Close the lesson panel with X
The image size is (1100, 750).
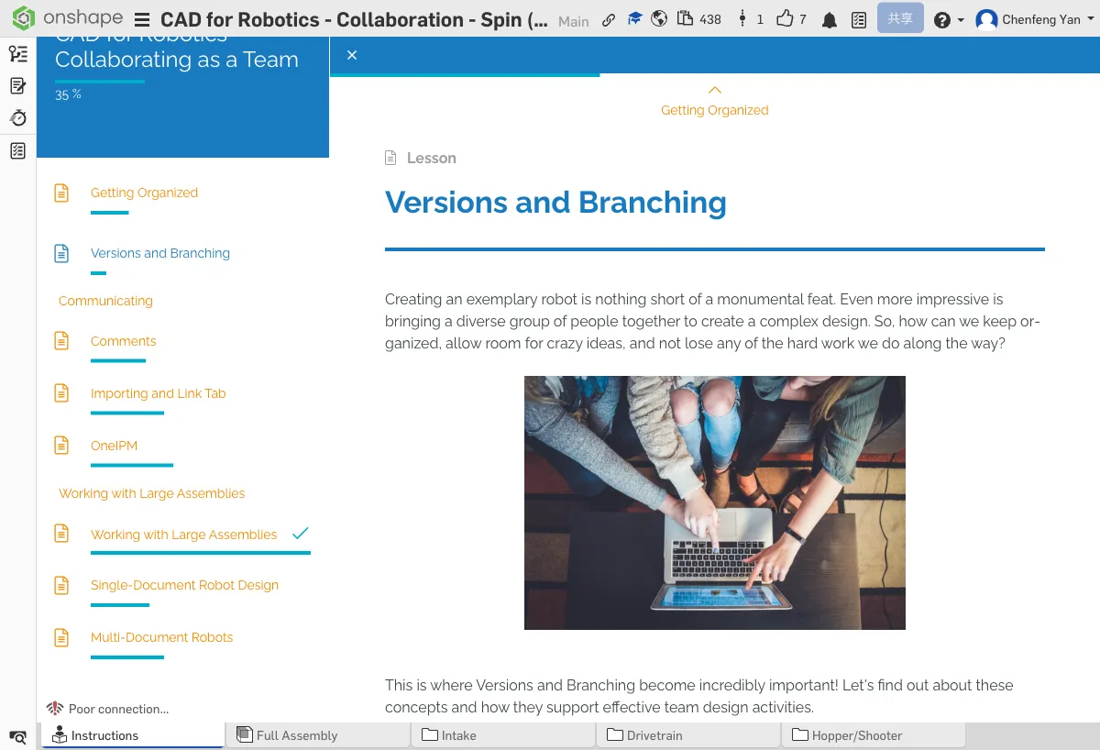352,55
